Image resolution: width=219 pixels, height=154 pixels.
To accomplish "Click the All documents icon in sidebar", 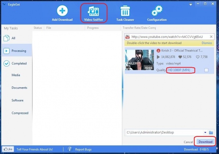I will [7, 38].
